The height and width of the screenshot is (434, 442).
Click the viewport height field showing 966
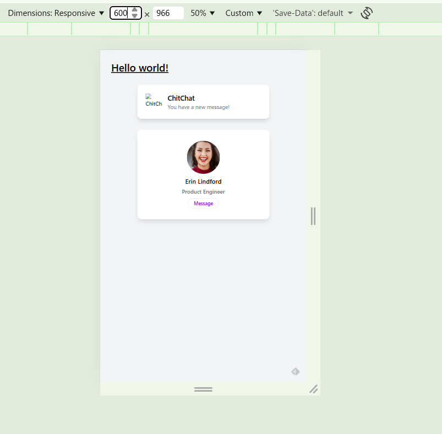(x=167, y=13)
